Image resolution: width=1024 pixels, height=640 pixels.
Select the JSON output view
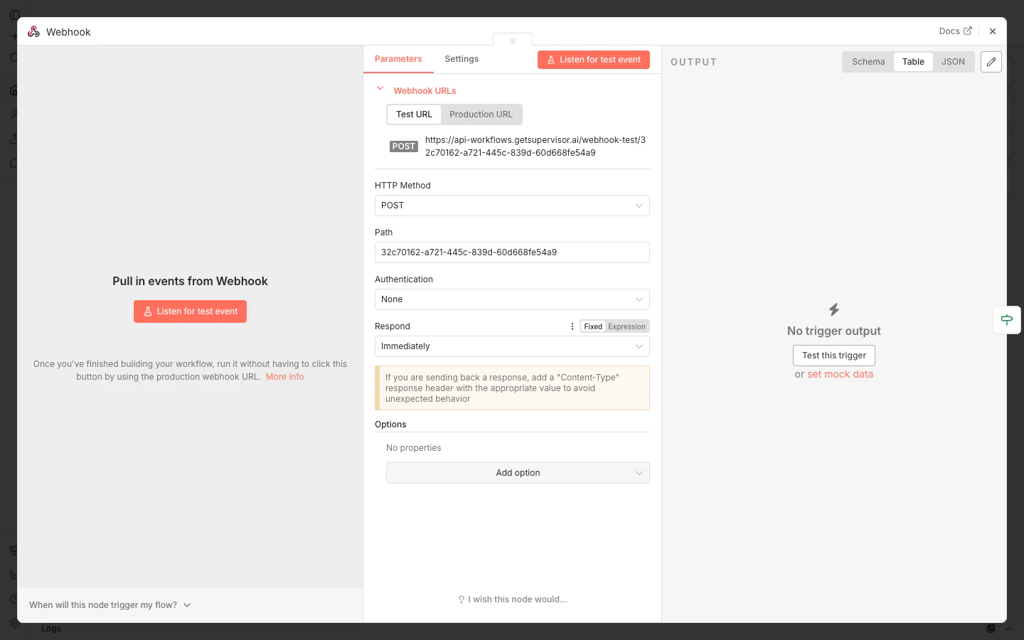click(953, 62)
